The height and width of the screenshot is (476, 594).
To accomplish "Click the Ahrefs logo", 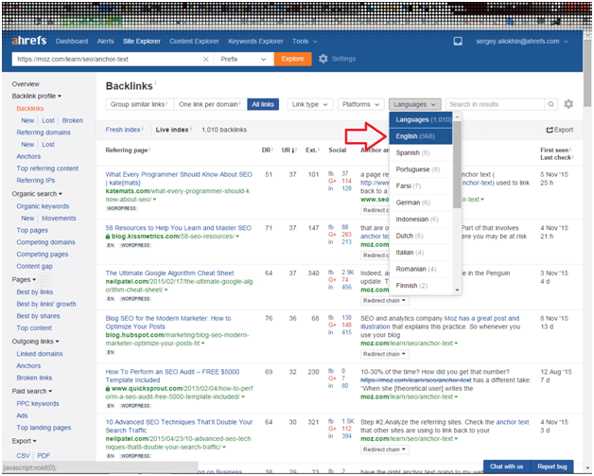I will [27, 42].
